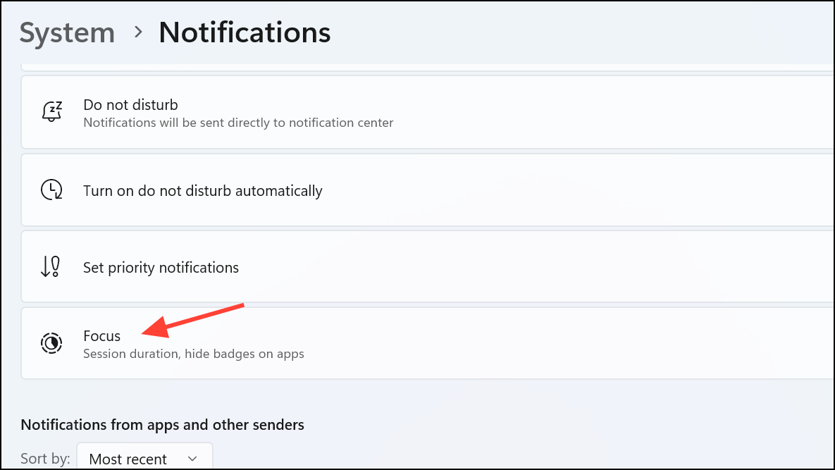Open the Sort by Most recent dropdown
835x470 pixels.
(x=144, y=459)
